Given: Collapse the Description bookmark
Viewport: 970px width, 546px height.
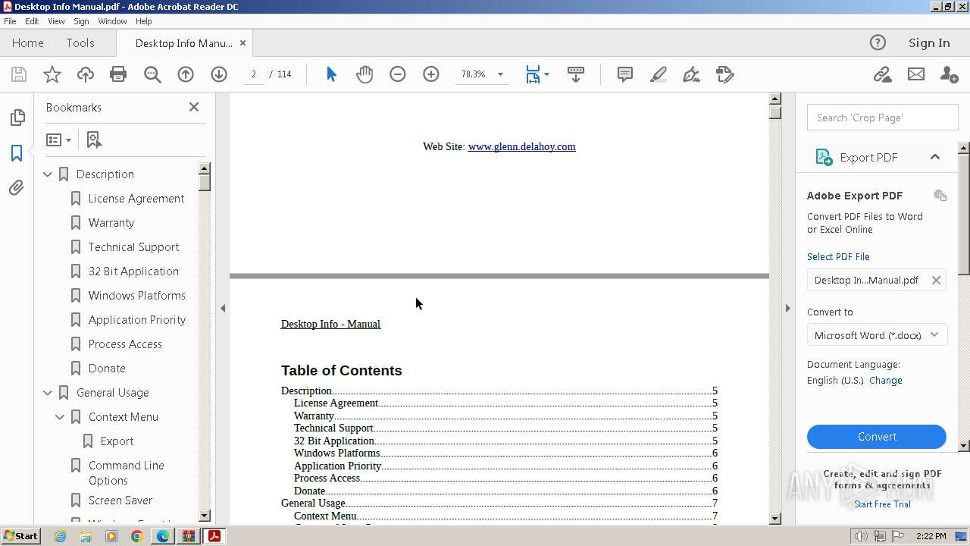Looking at the screenshot, I should [48, 174].
